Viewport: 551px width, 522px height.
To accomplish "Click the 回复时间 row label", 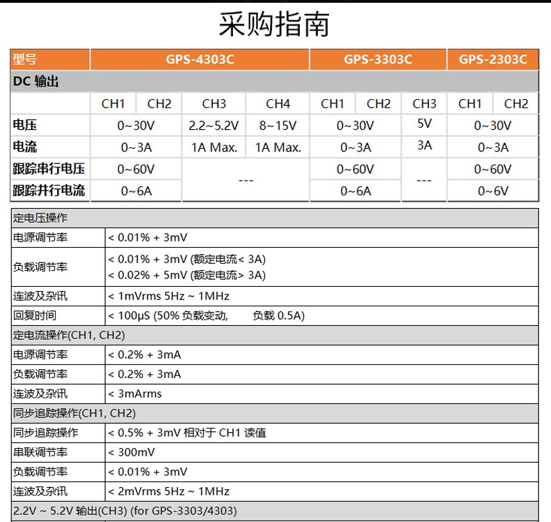I will click(x=35, y=315).
